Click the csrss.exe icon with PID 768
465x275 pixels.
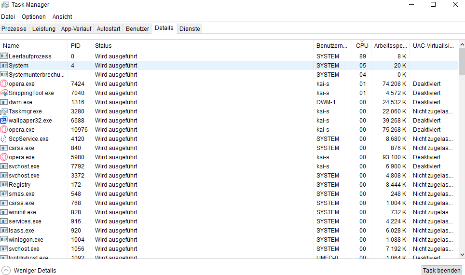4,203
